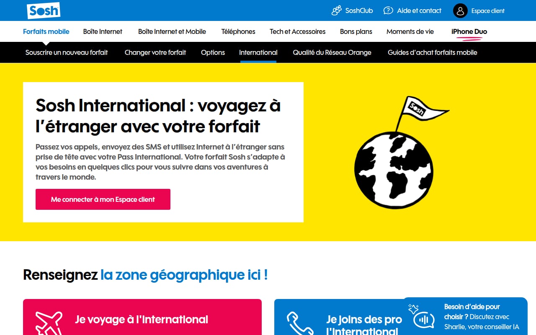536x335 pixels.
Task: Choose the blue Je joins des proches card
Action: tap(338, 317)
